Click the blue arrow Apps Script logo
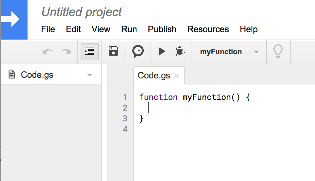This screenshot has width=315, height=181. point(14,19)
